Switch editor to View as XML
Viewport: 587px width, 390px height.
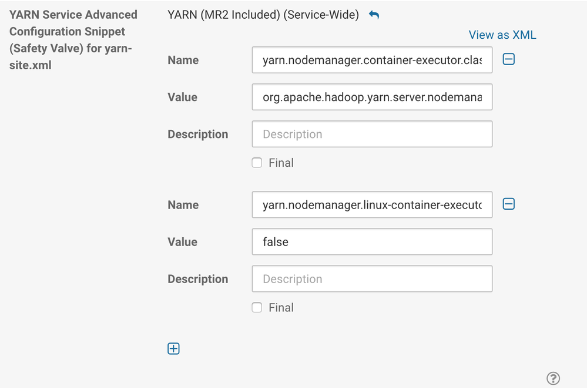pyautogui.click(x=502, y=35)
